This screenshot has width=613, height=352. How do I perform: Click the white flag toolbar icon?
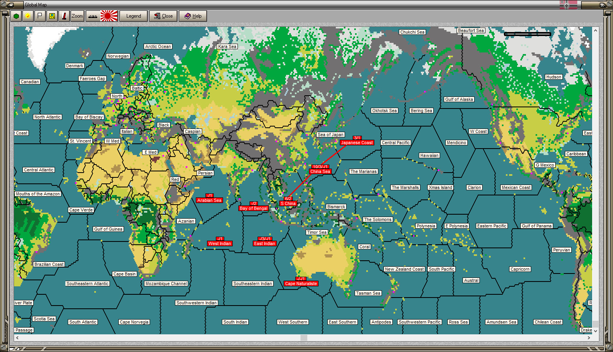pos(40,16)
